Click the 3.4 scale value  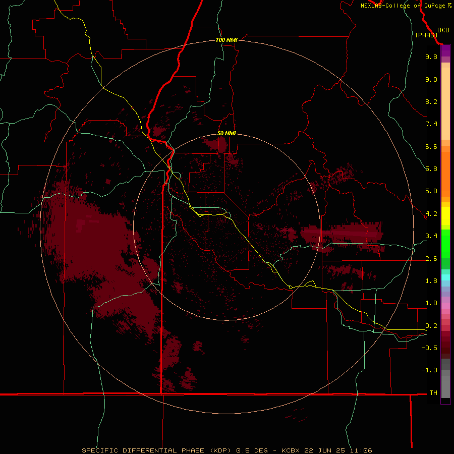[431, 236]
